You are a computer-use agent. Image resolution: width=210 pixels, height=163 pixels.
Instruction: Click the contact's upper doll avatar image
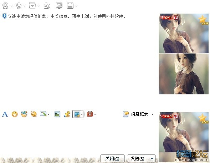coord(184,34)
